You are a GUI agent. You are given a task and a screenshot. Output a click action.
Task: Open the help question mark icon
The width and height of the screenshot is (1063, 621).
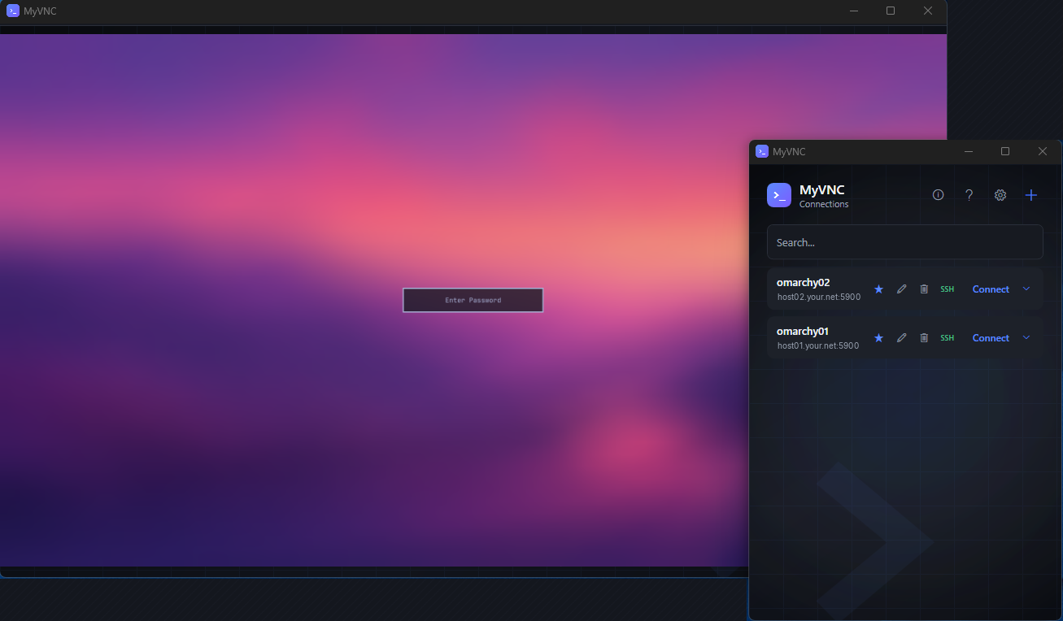(x=969, y=195)
